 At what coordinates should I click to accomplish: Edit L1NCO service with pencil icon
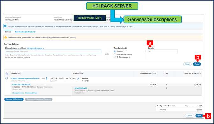78,78
